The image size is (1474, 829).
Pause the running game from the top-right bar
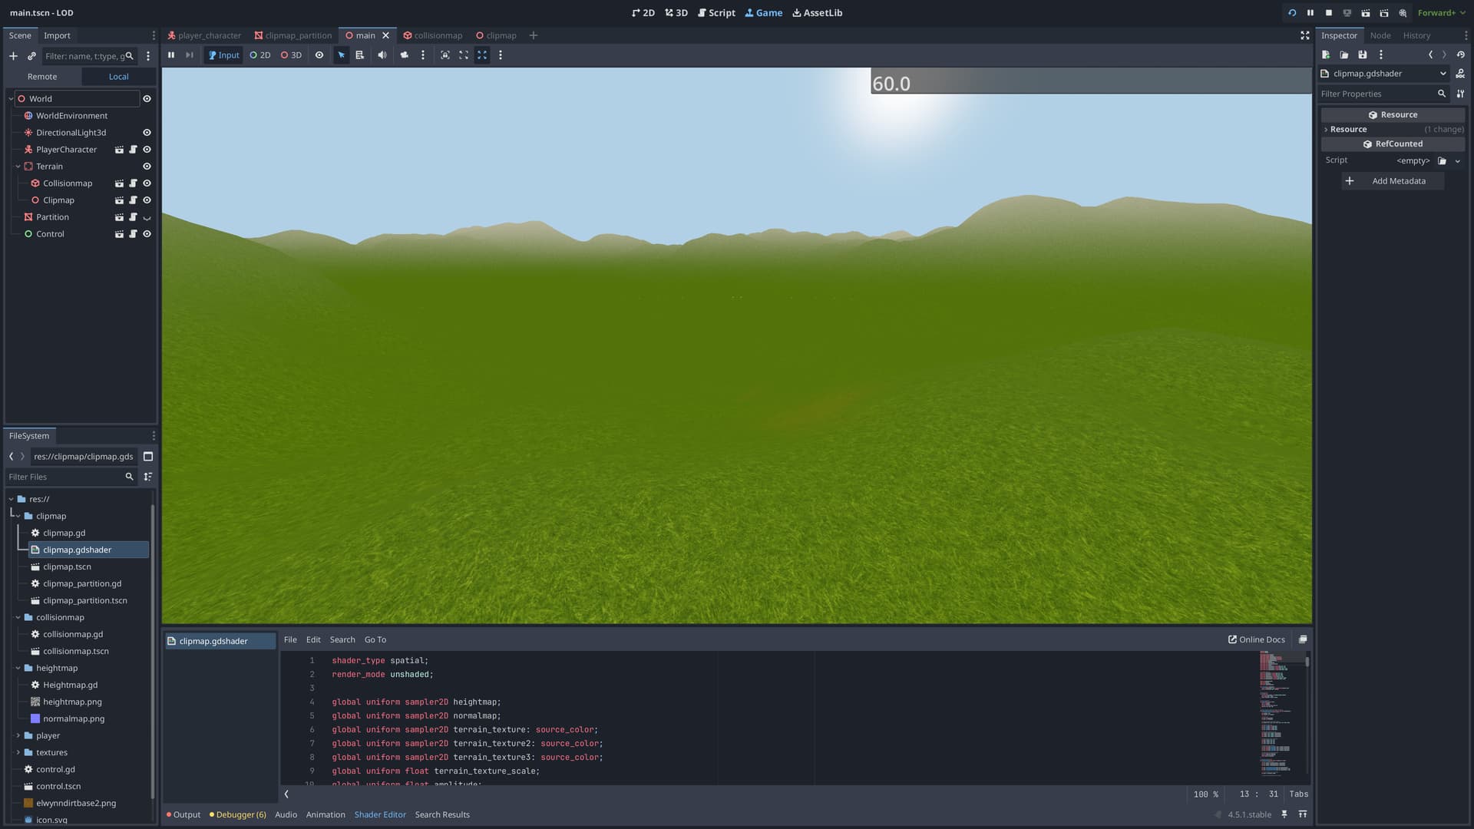1310,13
